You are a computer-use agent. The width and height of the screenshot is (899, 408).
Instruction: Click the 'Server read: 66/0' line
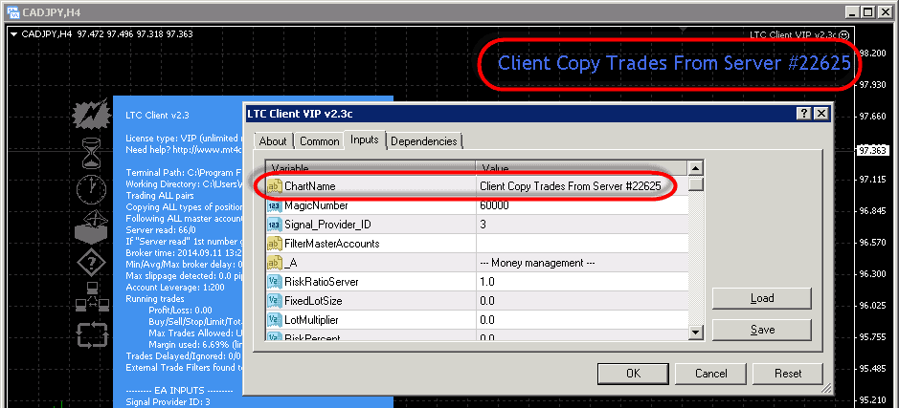tap(161, 229)
